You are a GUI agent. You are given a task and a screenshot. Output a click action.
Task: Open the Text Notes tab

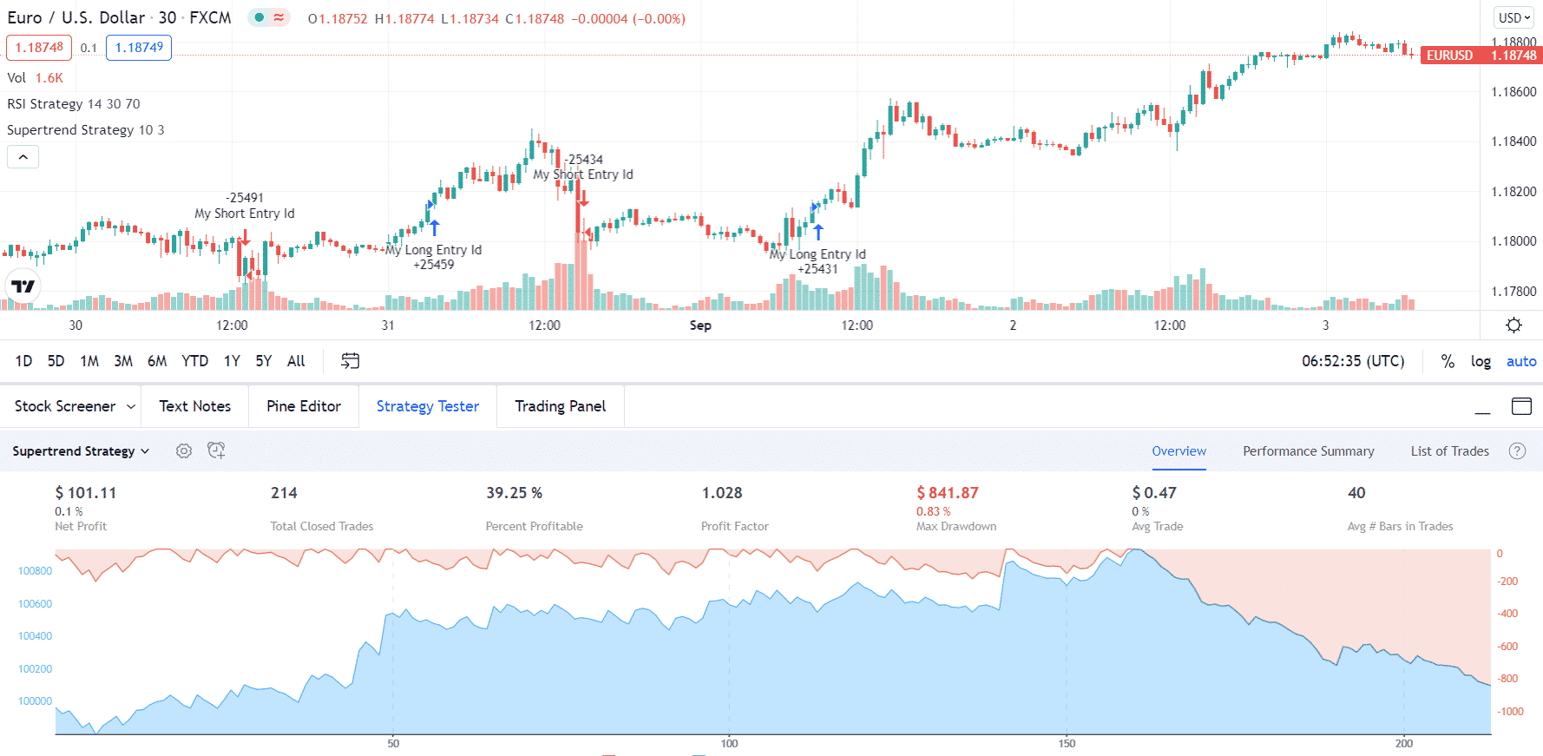coord(195,406)
